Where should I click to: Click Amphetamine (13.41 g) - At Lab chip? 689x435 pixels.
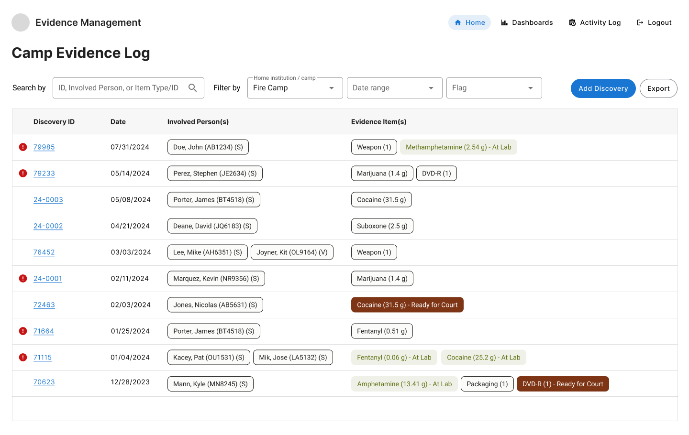(x=404, y=384)
